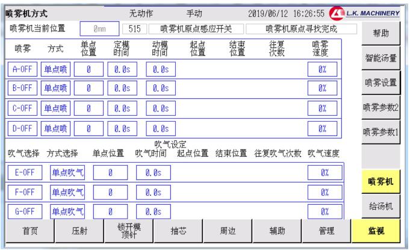
Task: Select the 给汤机 ladle button
Action: [x=381, y=207]
